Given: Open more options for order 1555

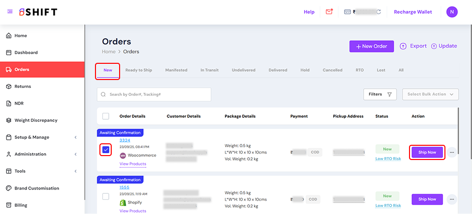Looking at the screenshot, I should point(452,199).
